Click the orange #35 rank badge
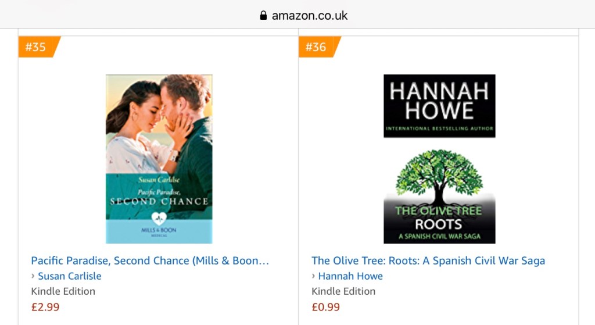The height and width of the screenshot is (325, 595). click(x=37, y=47)
